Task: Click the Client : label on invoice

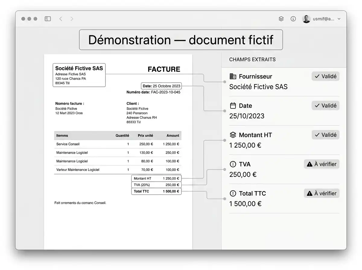Action: (x=133, y=103)
